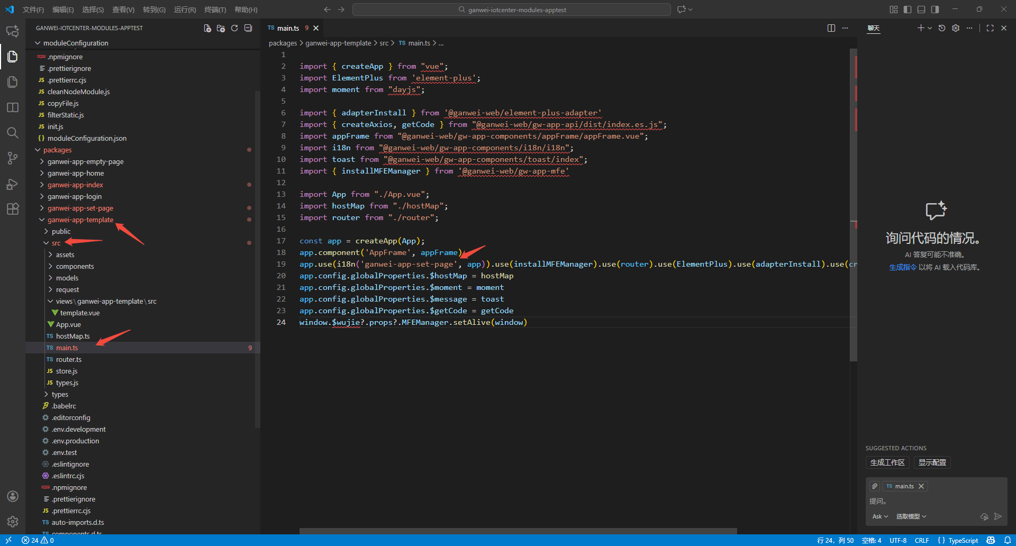This screenshot has height=546, width=1016.
Task: Expand the ganwei-app-login folder
Action: point(74,196)
